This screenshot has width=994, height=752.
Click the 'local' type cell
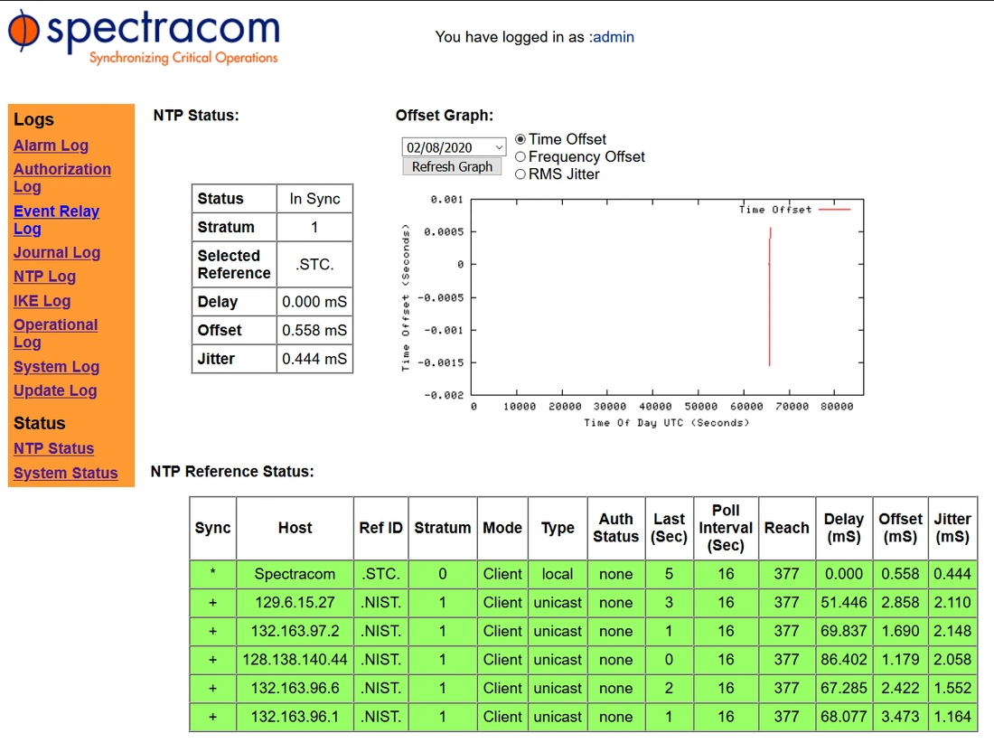[558, 574]
